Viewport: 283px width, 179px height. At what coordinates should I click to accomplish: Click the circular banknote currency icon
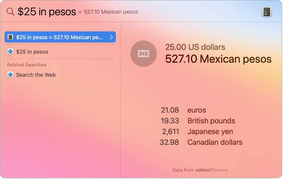[x=143, y=53]
